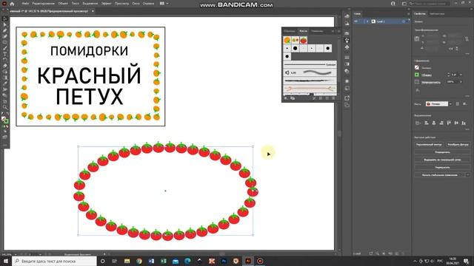This screenshot has width=474, height=266.
Task: Click the Offset Path quick action button
Action: coord(429,145)
